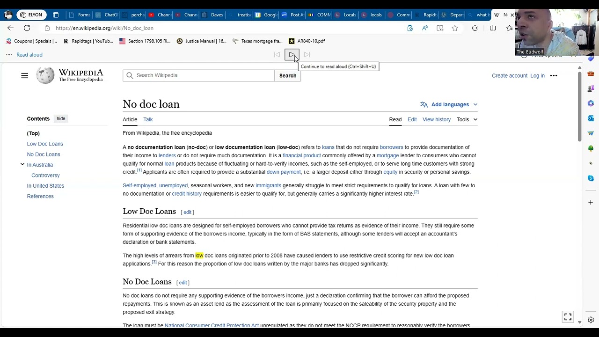
Task: Open the National Consumer Credit Protection Act link
Action: click(x=212, y=324)
